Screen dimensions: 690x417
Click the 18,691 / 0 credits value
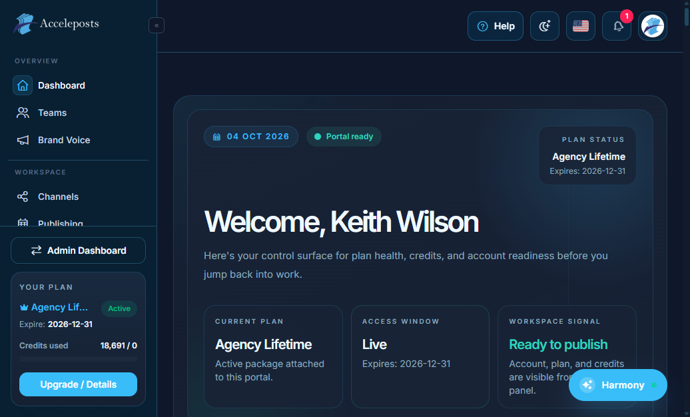click(119, 346)
